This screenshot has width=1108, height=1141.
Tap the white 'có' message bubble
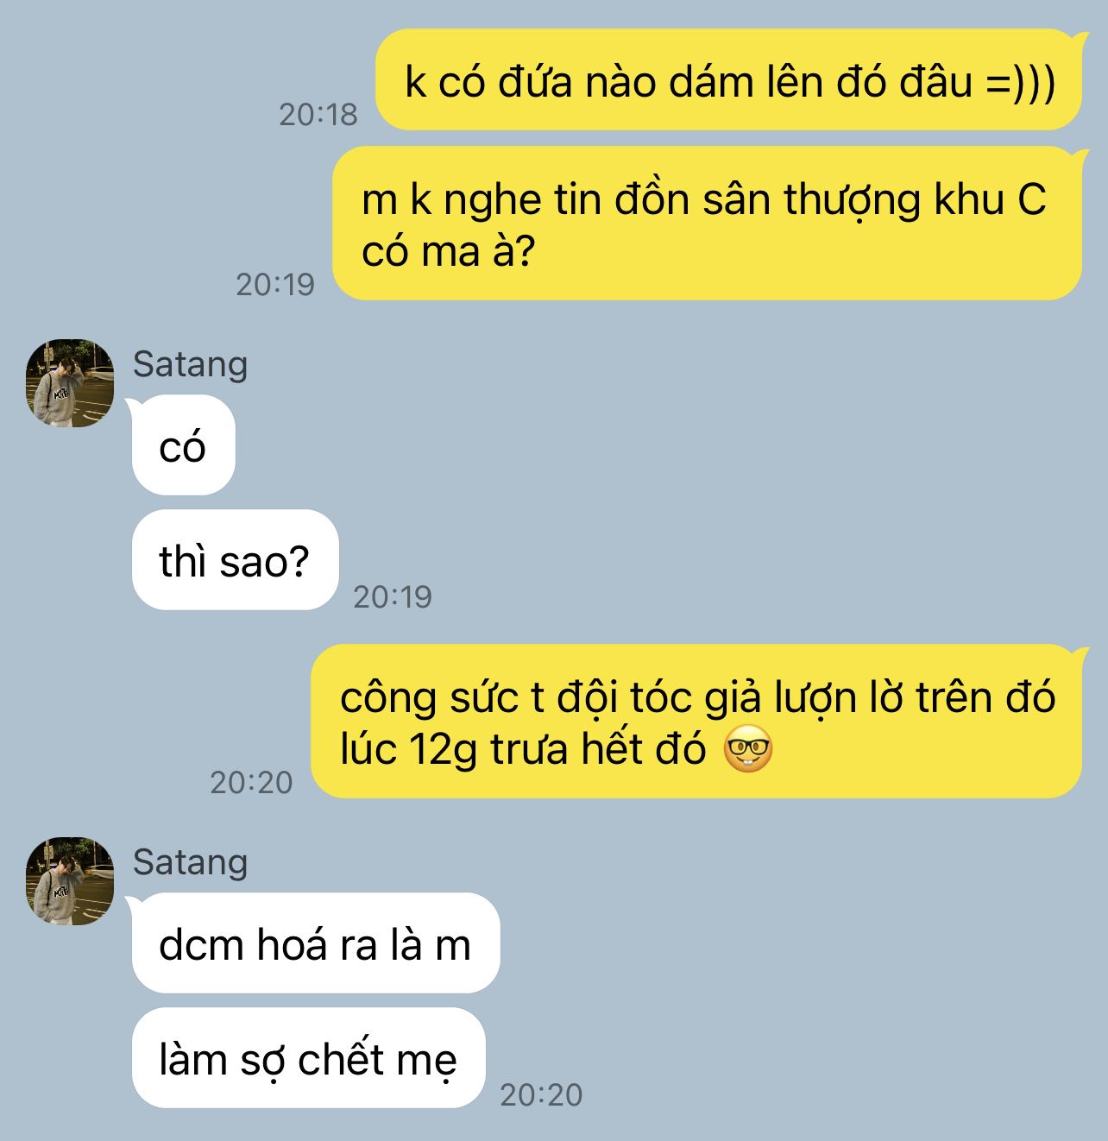coord(184,445)
